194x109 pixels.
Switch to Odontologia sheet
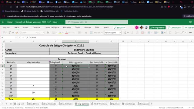pyautogui.click(x=129, y=104)
